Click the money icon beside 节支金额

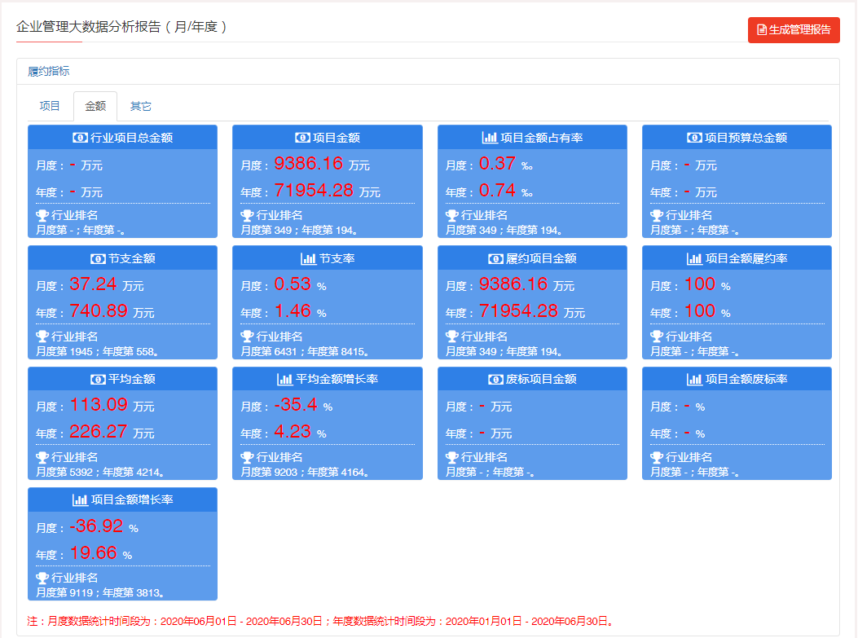98,258
